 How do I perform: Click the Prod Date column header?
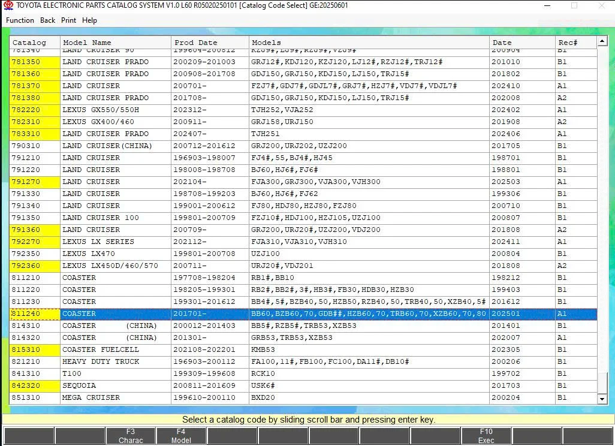(x=210, y=43)
